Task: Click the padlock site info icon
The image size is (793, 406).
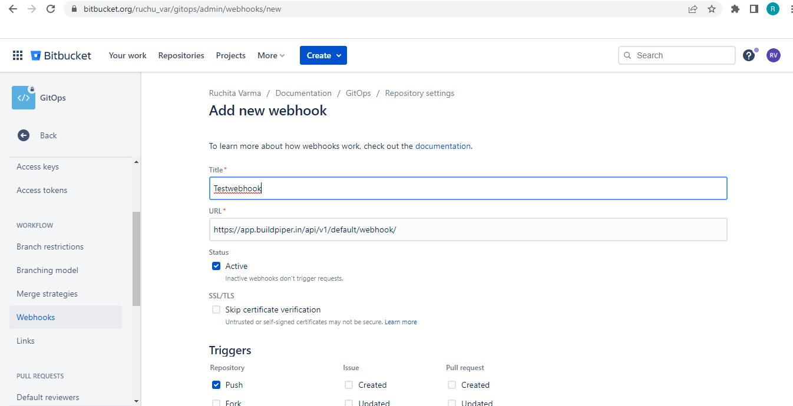Action: [x=74, y=9]
